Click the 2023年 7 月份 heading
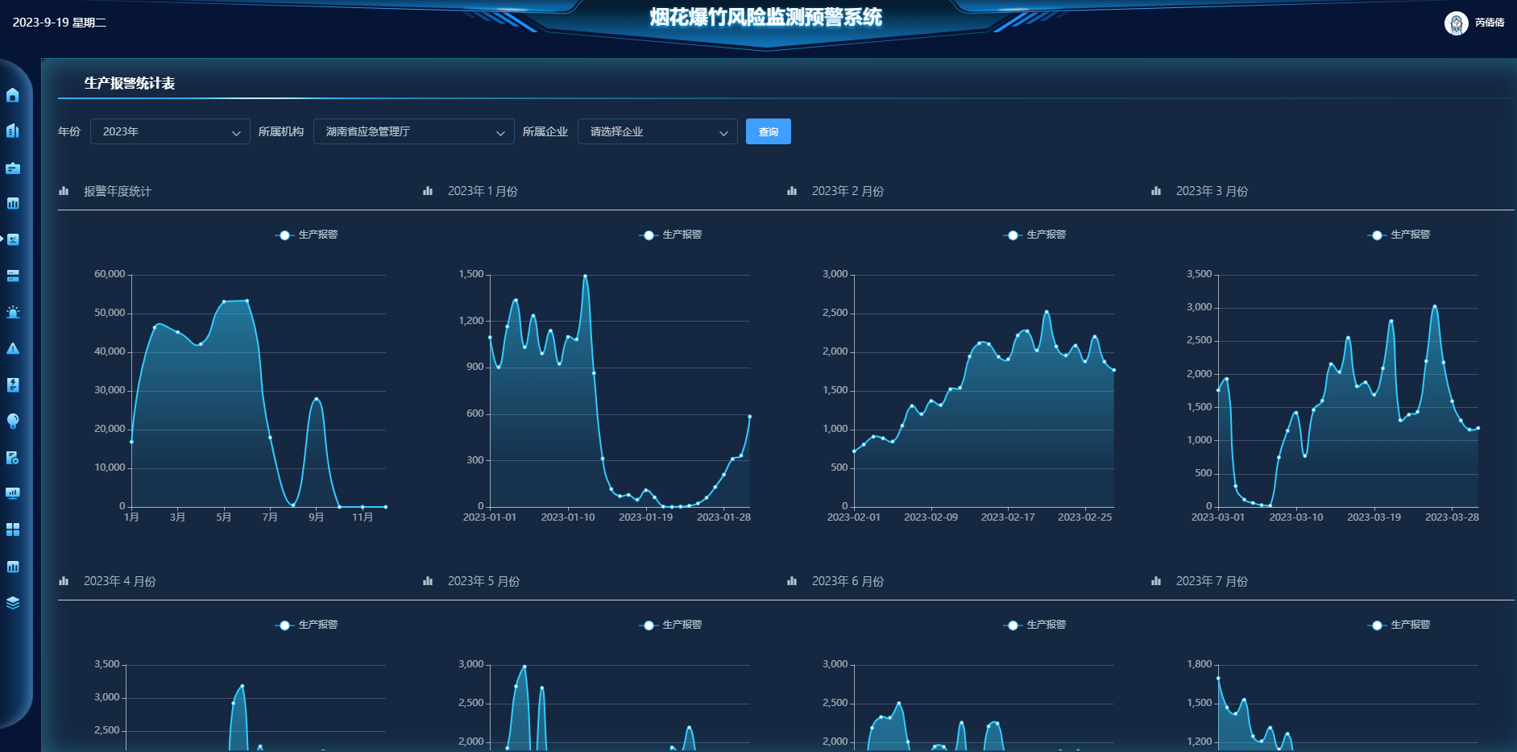 (x=1212, y=581)
